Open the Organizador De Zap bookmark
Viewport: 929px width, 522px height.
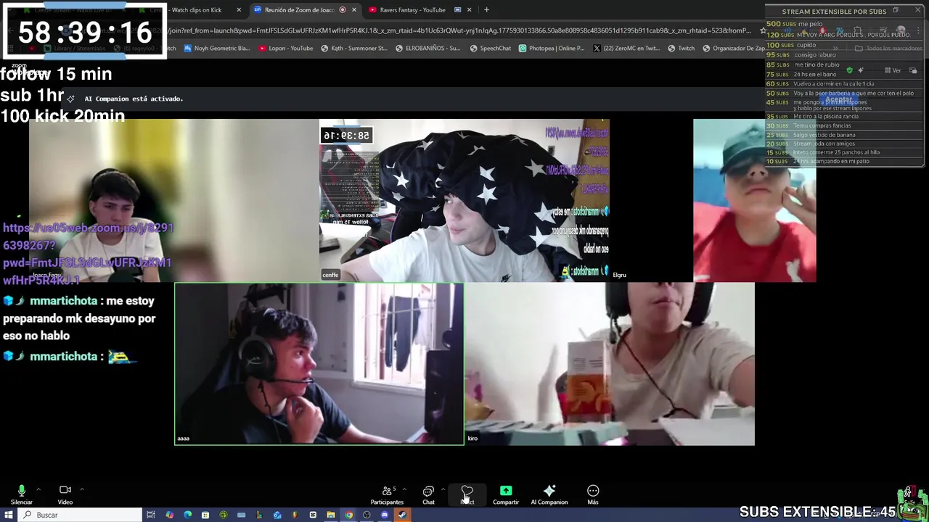point(734,49)
